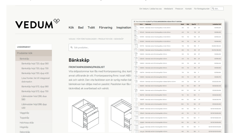Click the magnifier icon in the top Sök field
The height and width of the screenshot is (133, 238).
(x=213, y=9)
